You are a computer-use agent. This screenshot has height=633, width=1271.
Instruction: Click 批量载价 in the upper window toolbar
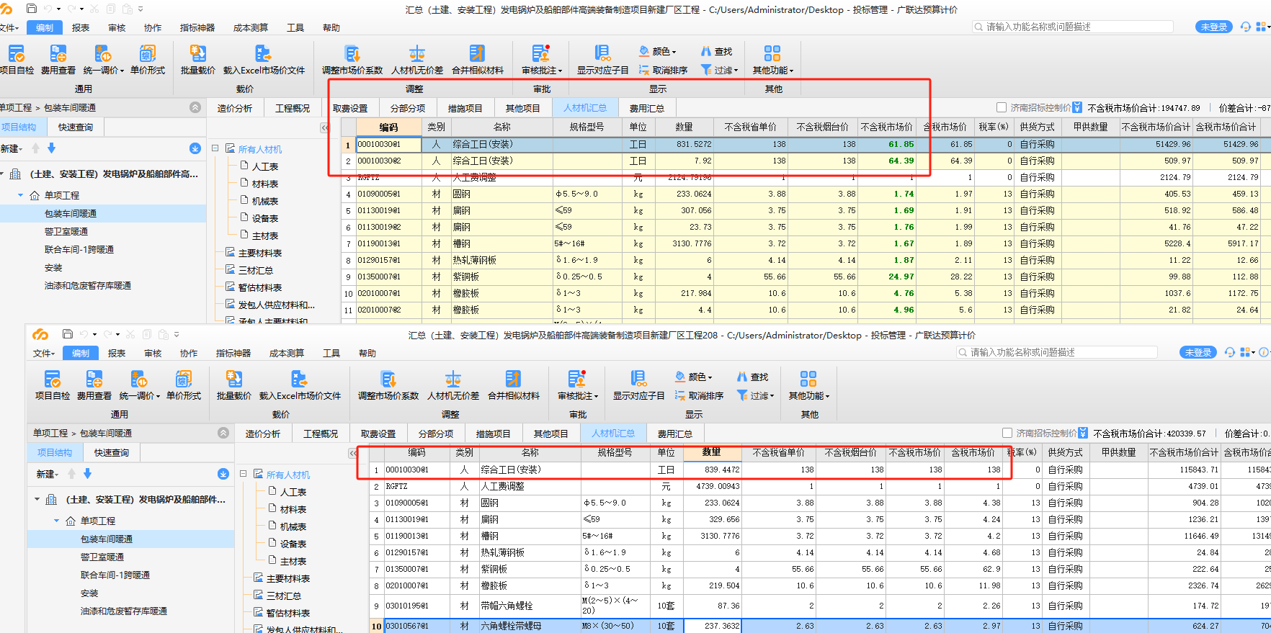click(197, 60)
